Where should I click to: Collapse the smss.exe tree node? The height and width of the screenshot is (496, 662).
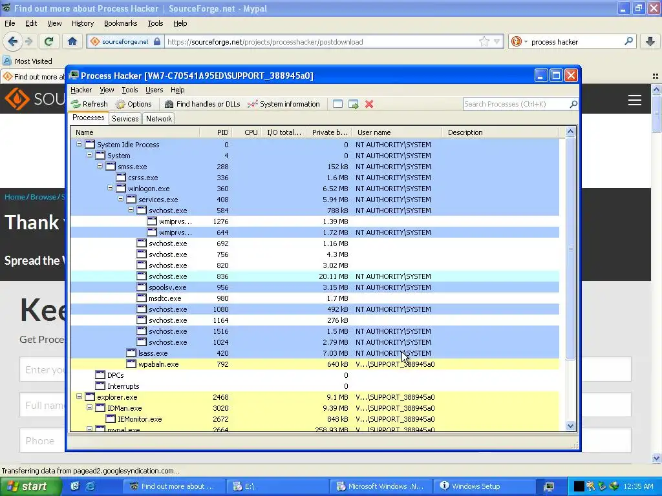100,166
